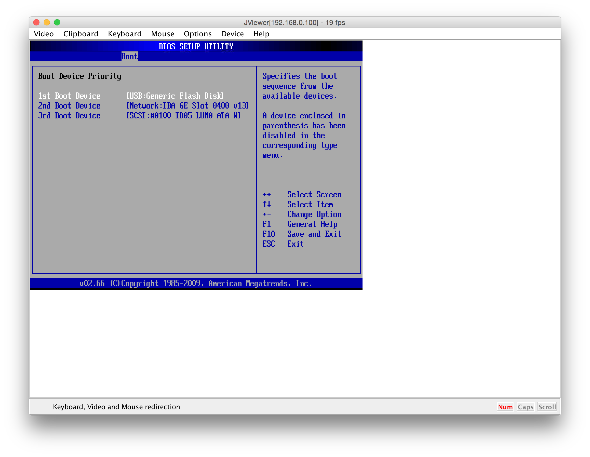Screen dimensions: 590x457
Task: Click the American Megatrends copyright line
Action: coord(196,283)
